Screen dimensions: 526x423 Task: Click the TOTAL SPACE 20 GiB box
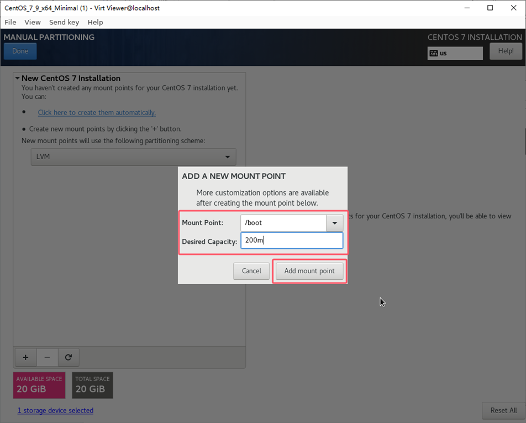(92, 385)
